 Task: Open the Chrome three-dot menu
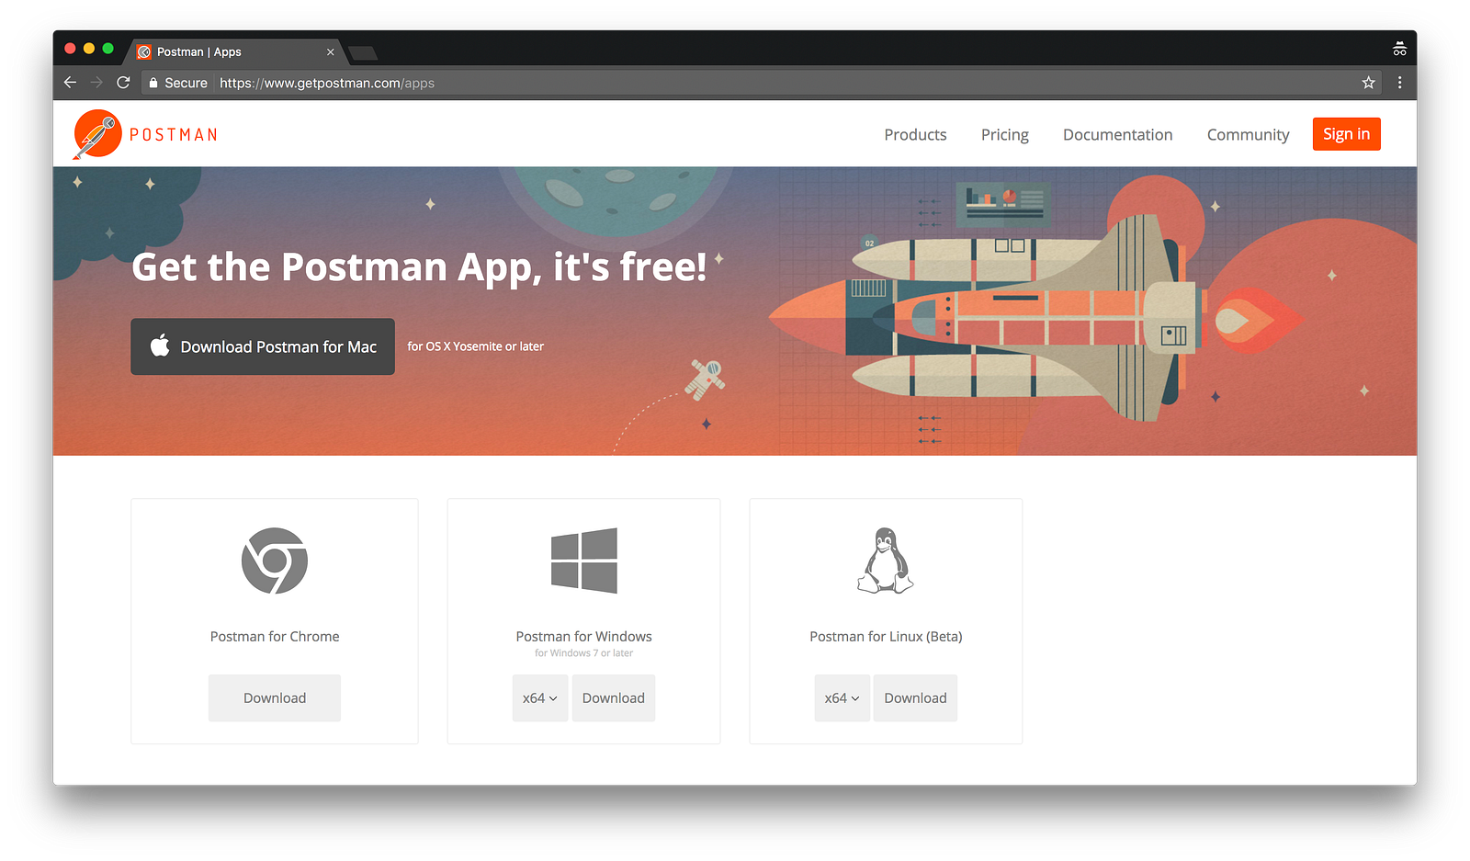(x=1399, y=83)
